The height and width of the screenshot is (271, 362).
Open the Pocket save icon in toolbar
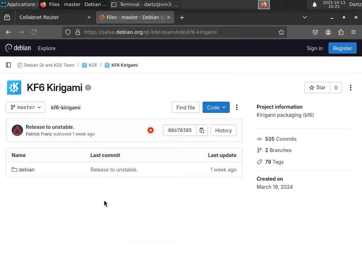(315, 32)
